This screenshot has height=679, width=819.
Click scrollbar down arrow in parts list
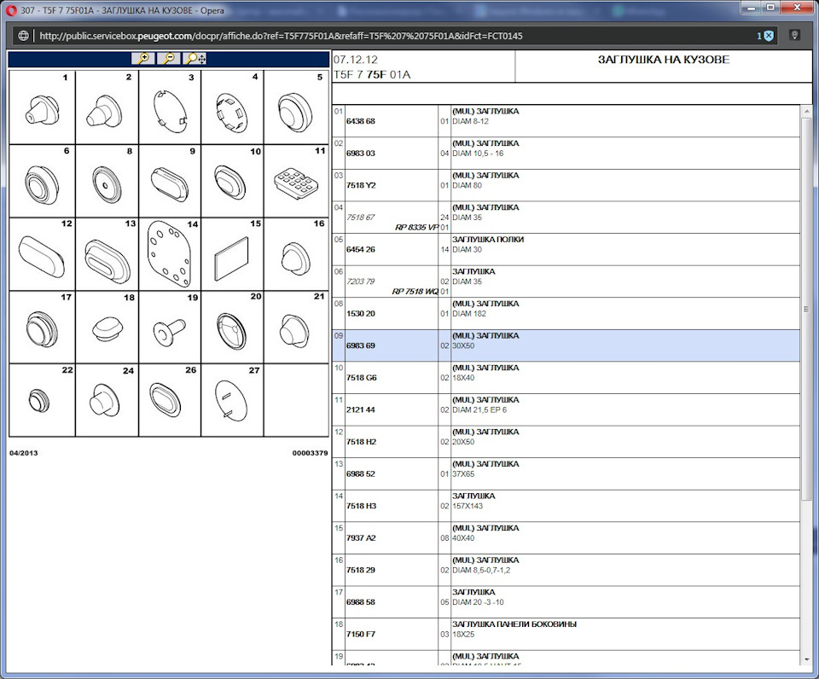tap(807, 659)
